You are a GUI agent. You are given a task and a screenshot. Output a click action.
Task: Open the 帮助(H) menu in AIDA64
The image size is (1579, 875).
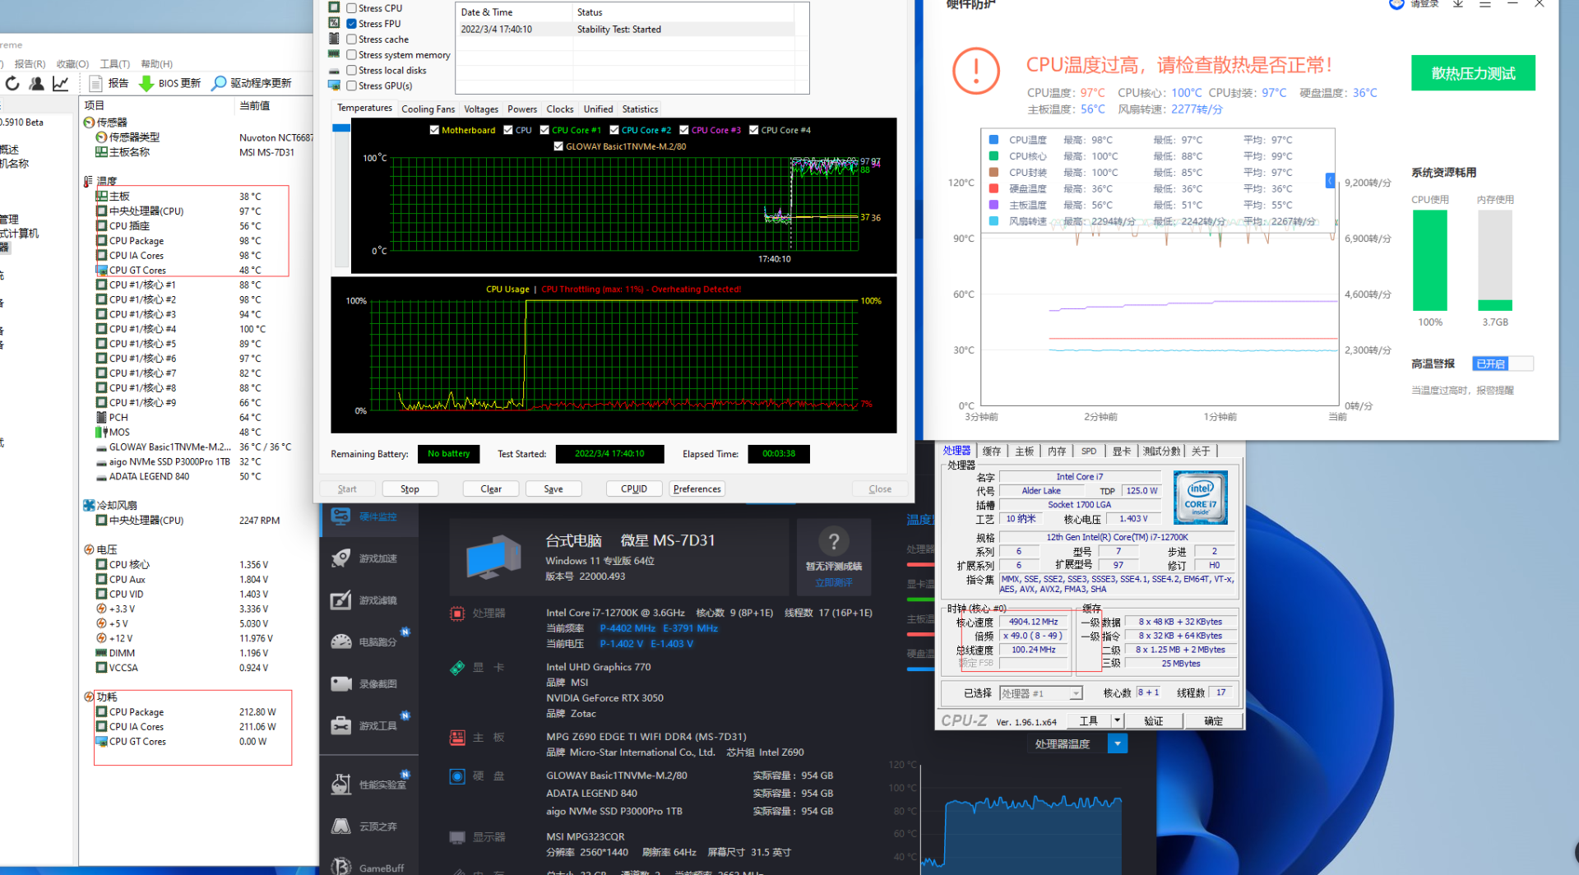(156, 64)
